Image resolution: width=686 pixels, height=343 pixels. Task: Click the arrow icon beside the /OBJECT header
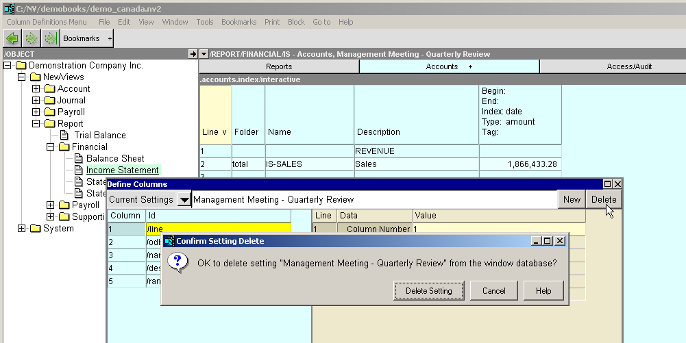pyautogui.click(x=193, y=54)
